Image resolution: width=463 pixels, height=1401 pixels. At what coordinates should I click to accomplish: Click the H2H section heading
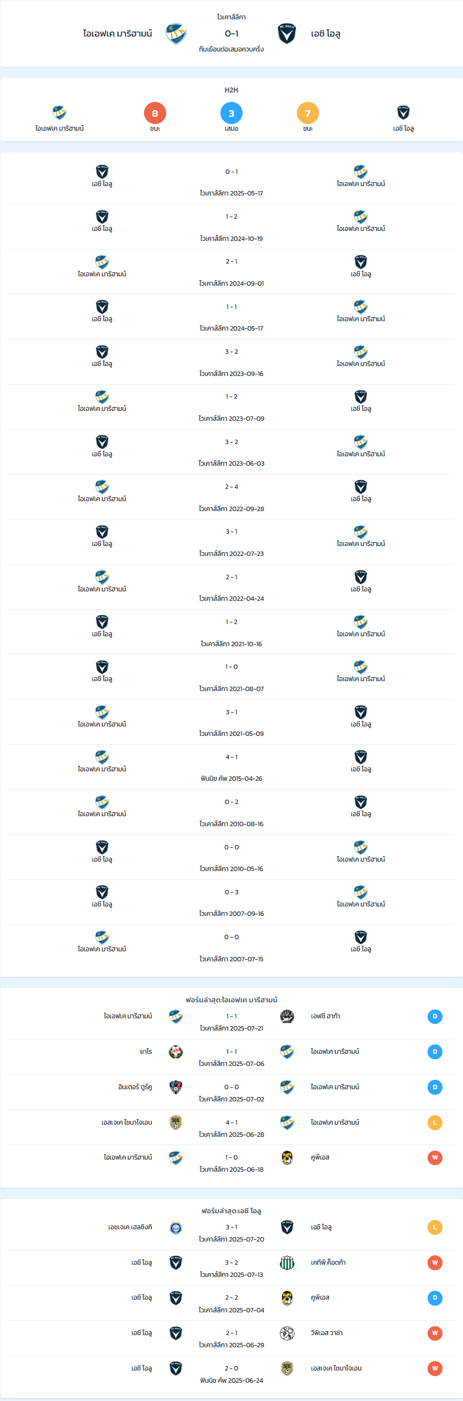click(231, 90)
